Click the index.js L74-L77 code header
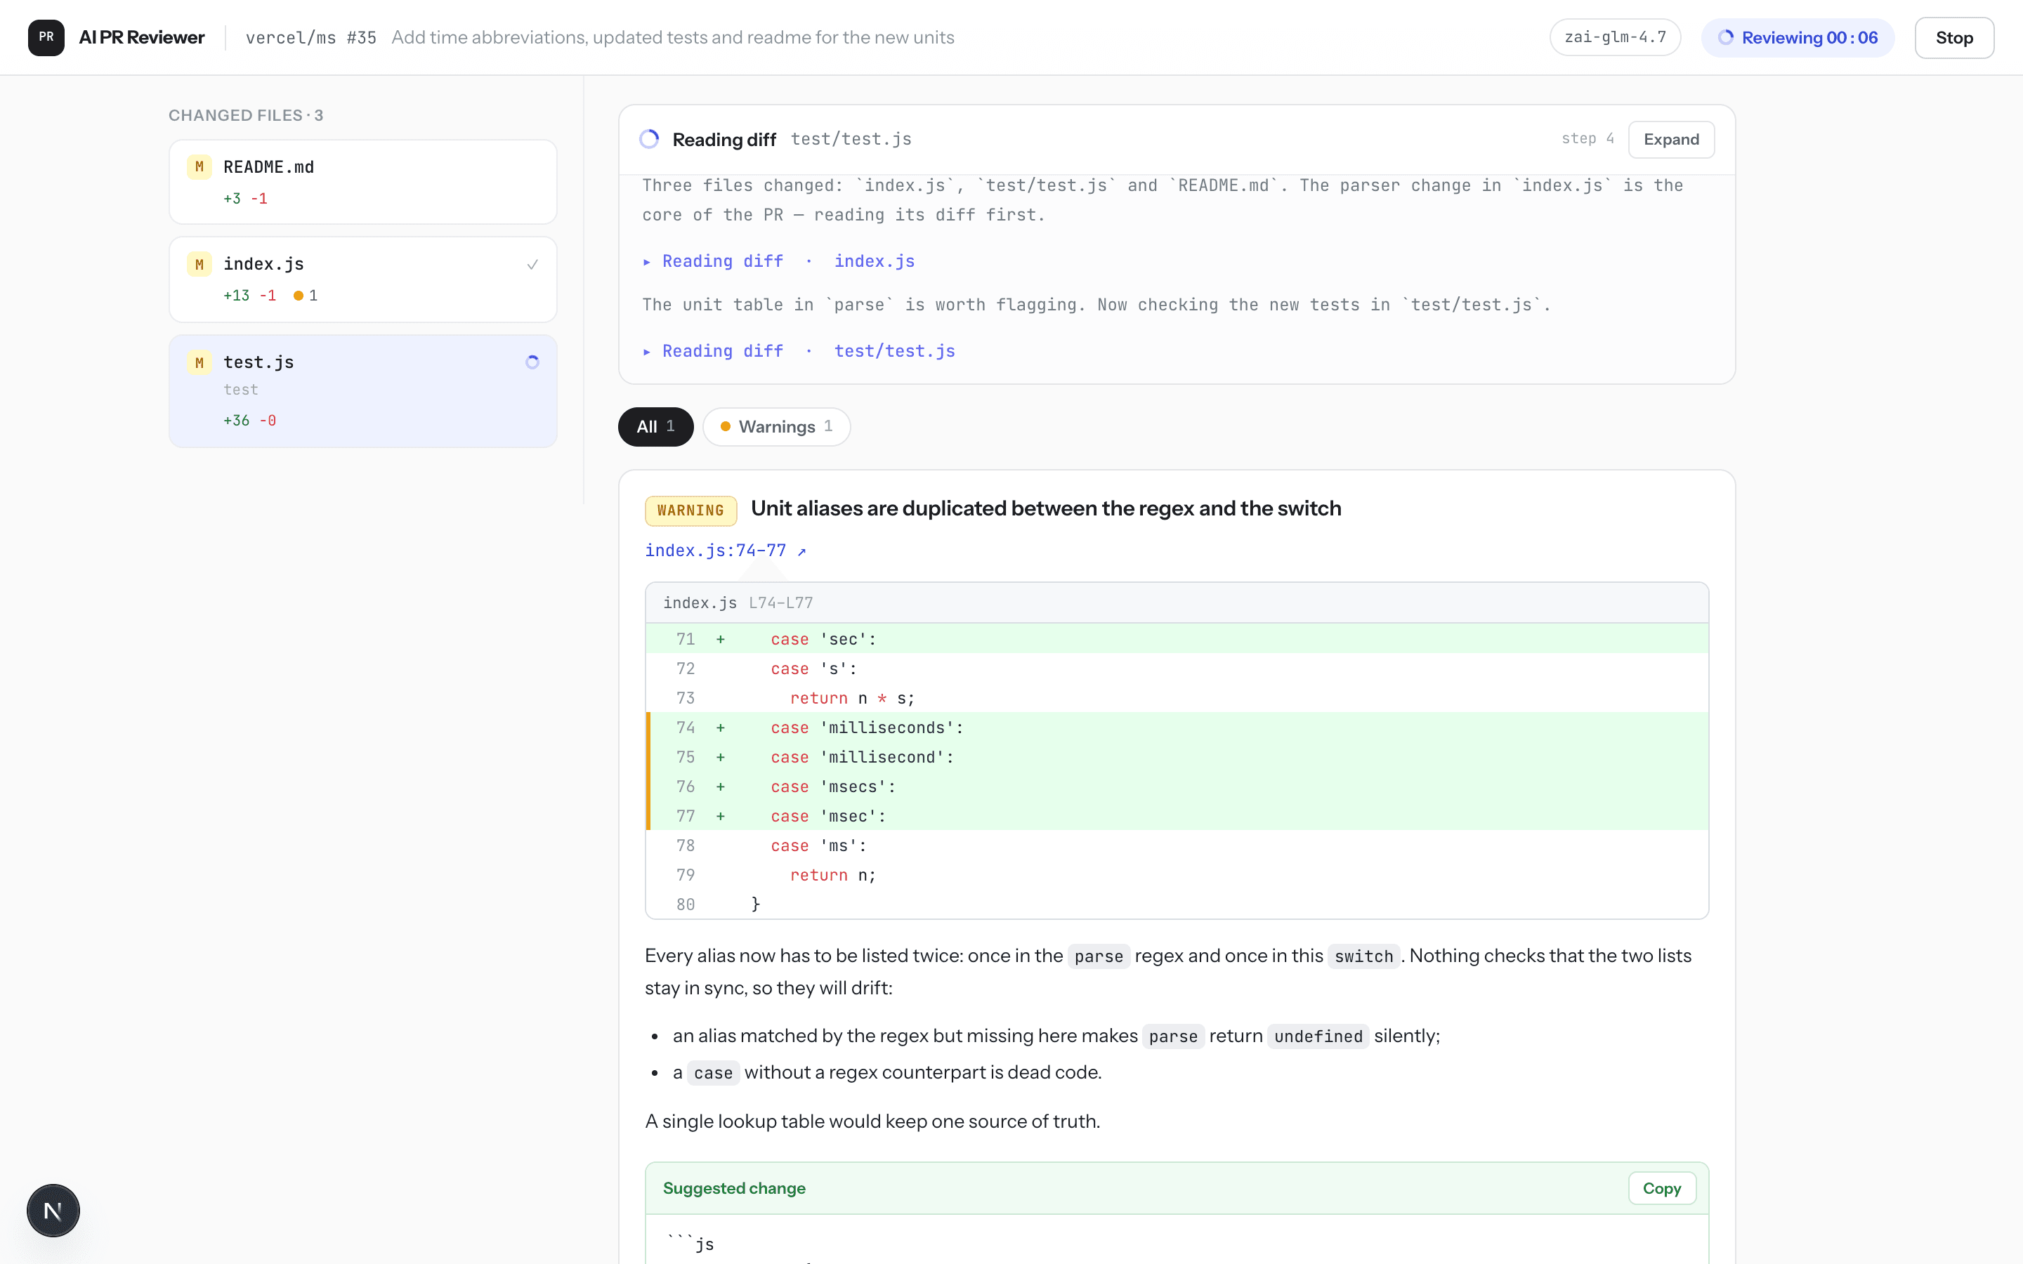 pyautogui.click(x=1177, y=603)
